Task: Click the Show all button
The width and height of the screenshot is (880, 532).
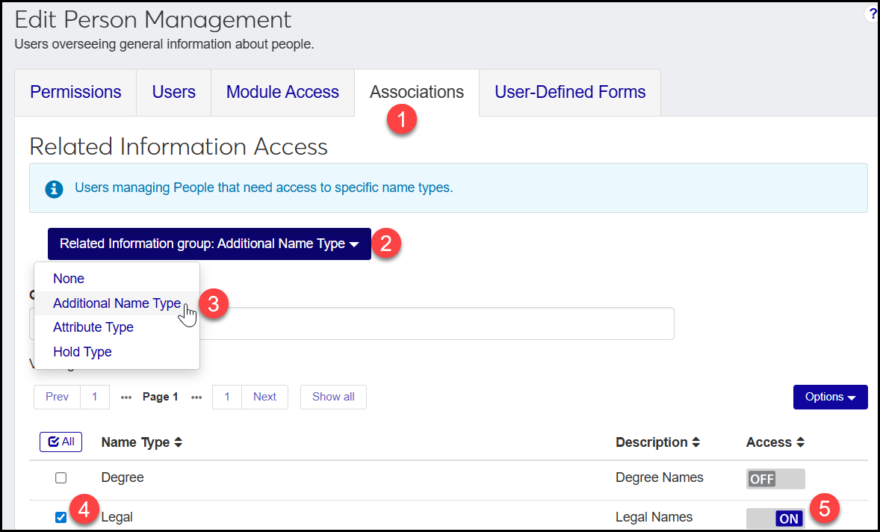Action: 333,397
